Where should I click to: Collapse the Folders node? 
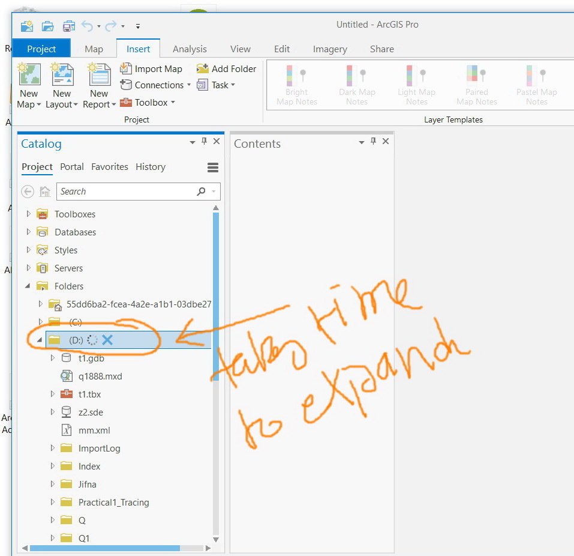pyautogui.click(x=28, y=286)
